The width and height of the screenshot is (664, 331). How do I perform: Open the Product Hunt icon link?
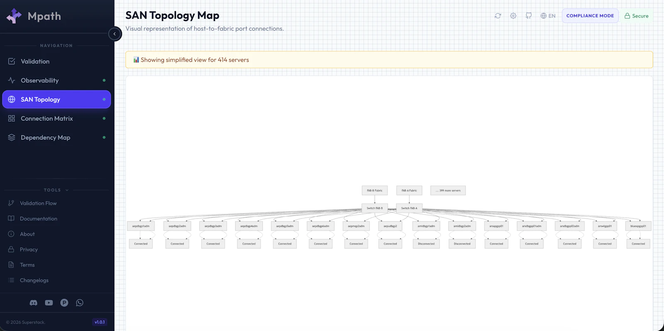(x=64, y=303)
